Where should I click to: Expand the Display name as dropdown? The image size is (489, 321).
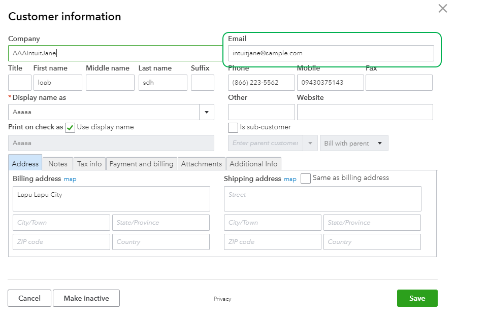point(207,112)
